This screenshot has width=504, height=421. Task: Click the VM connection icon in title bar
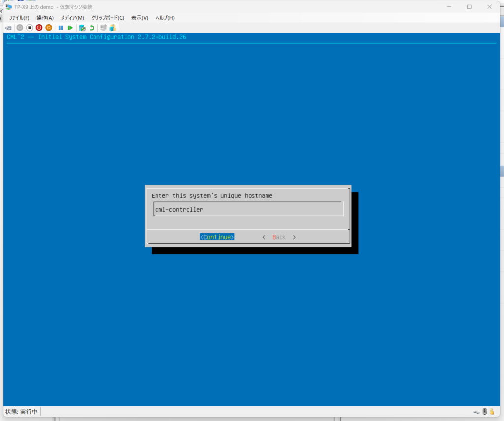[9, 7]
